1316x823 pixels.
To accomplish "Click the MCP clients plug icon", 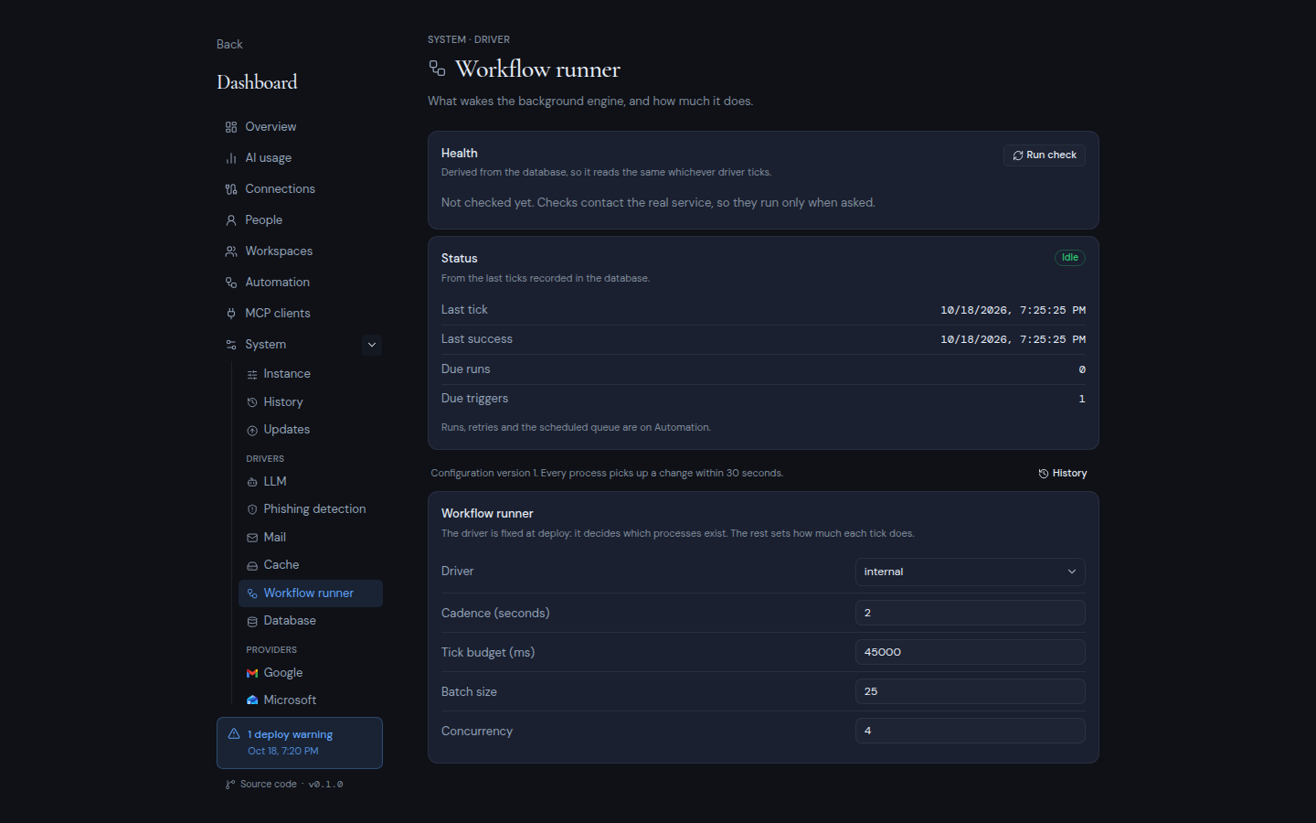I will pos(231,314).
